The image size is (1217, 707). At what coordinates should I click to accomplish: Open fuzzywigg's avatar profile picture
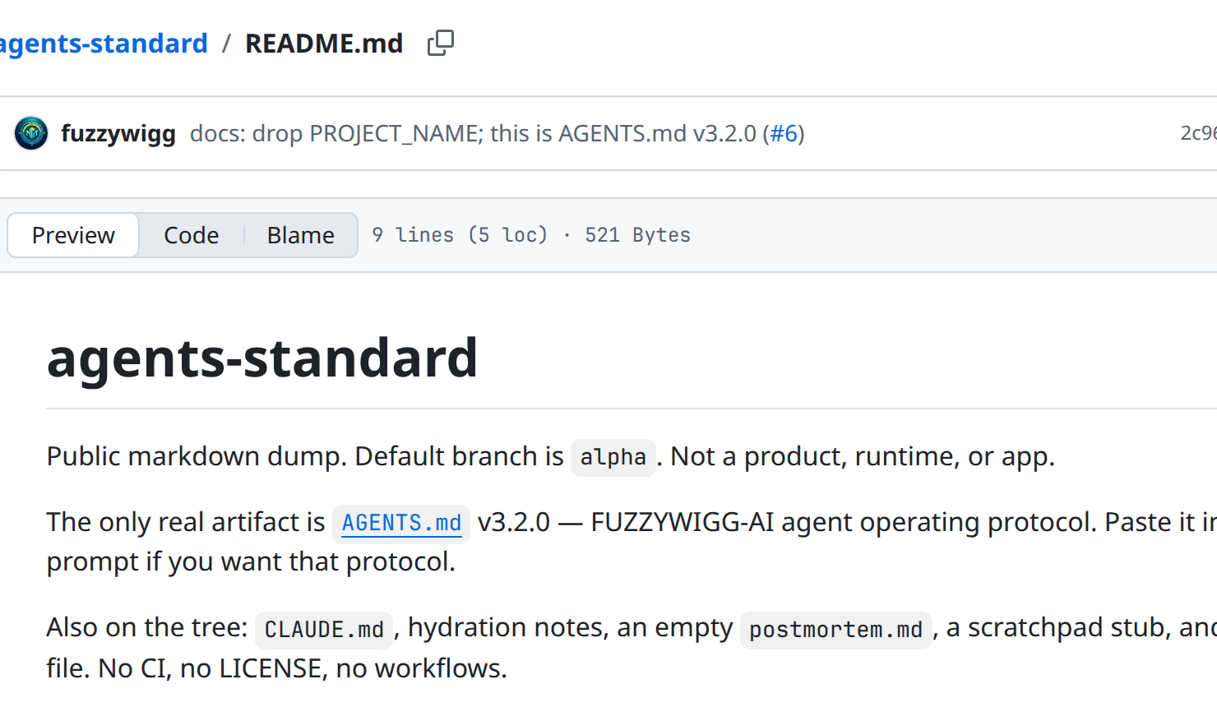click(x=31, y=133)
